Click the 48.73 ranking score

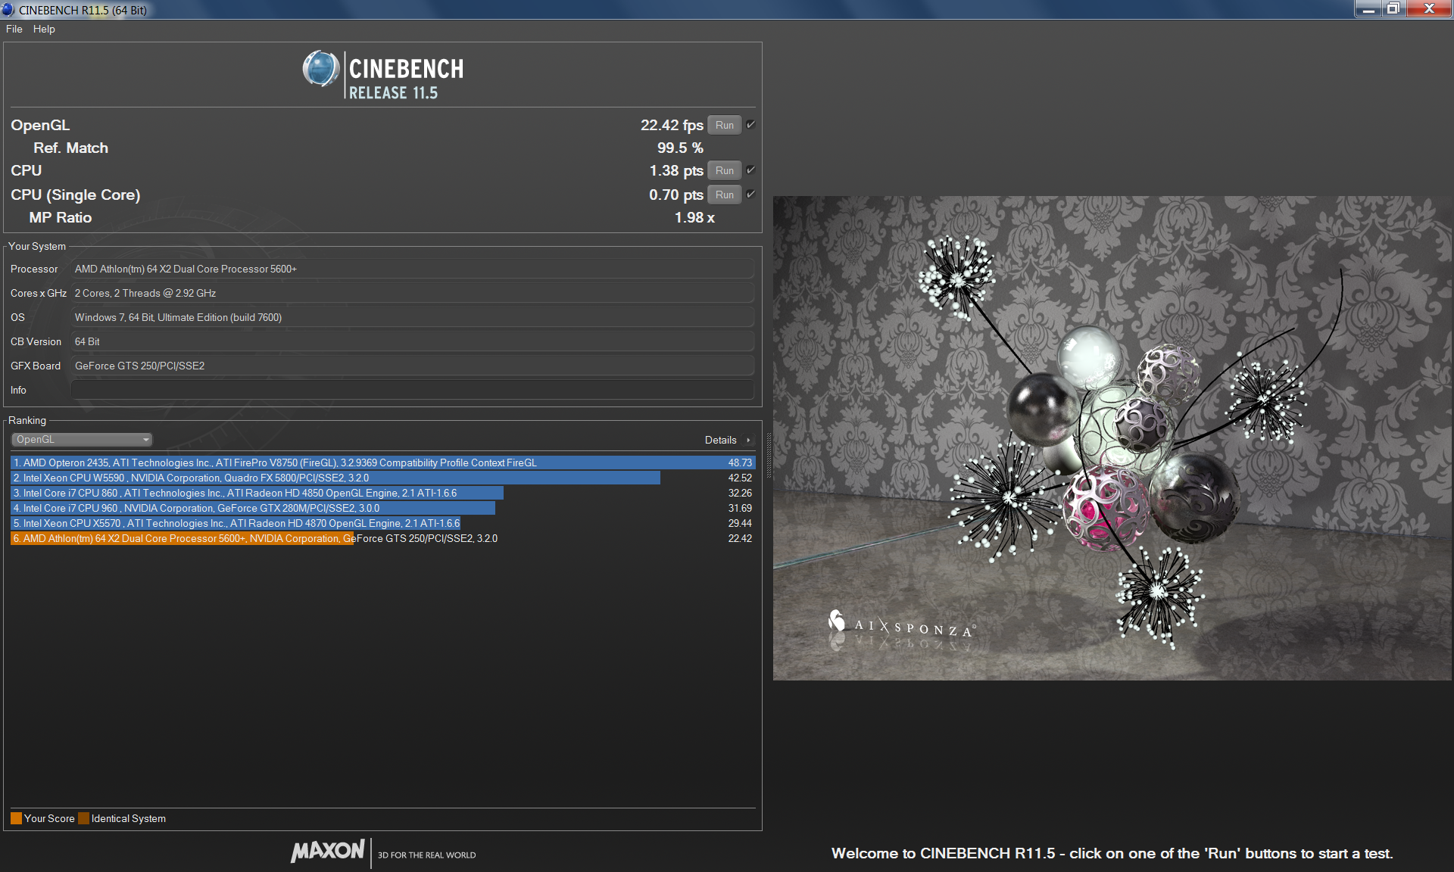point(740,462)
